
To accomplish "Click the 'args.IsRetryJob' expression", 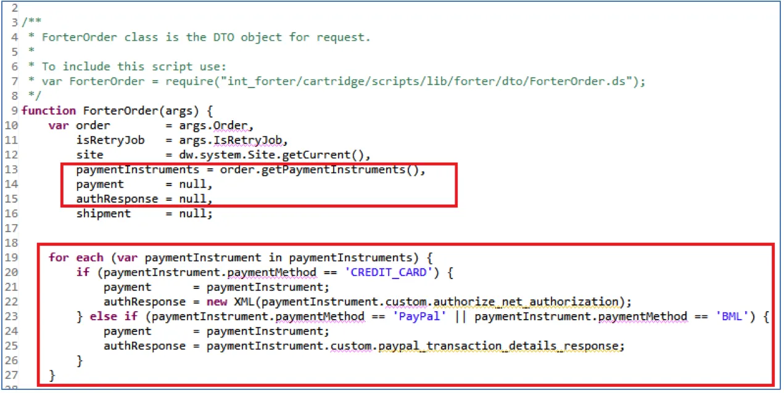I will (230, 140).
